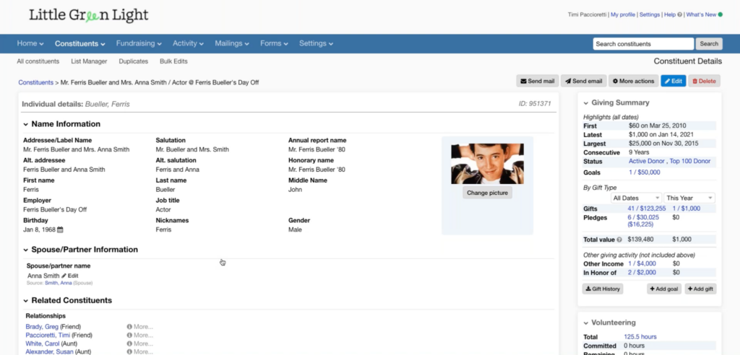Click More... beside Alexander, Susan
Screen dimensions: 740x355
(143, 351)
